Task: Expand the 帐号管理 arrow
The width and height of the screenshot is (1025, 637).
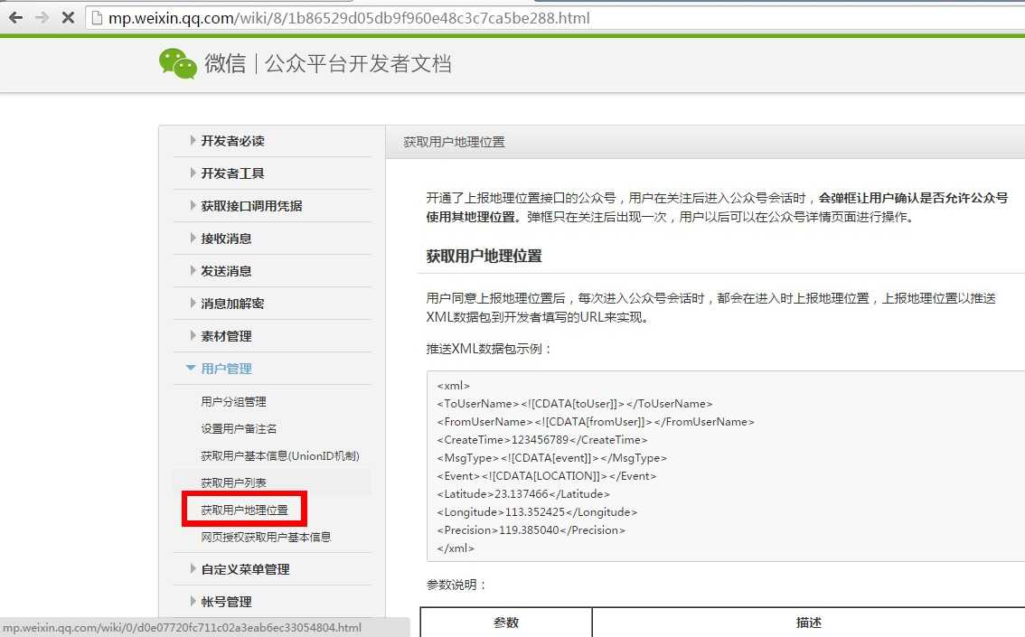Action: pos(193,601)
